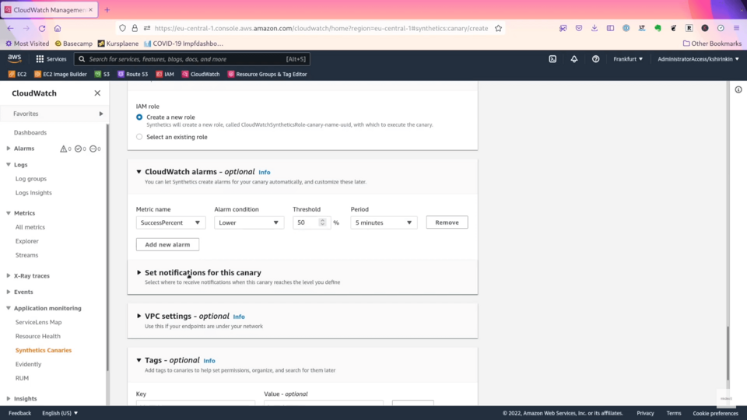747x420 pixels.
Task: Open Evidently in the sidebar
Action: pyautogui.click(x=28, y=364)
